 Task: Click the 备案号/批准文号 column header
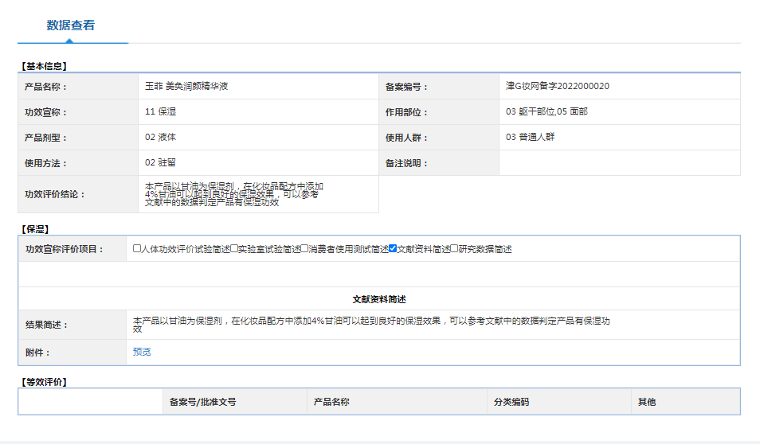[x=202, y=402]
